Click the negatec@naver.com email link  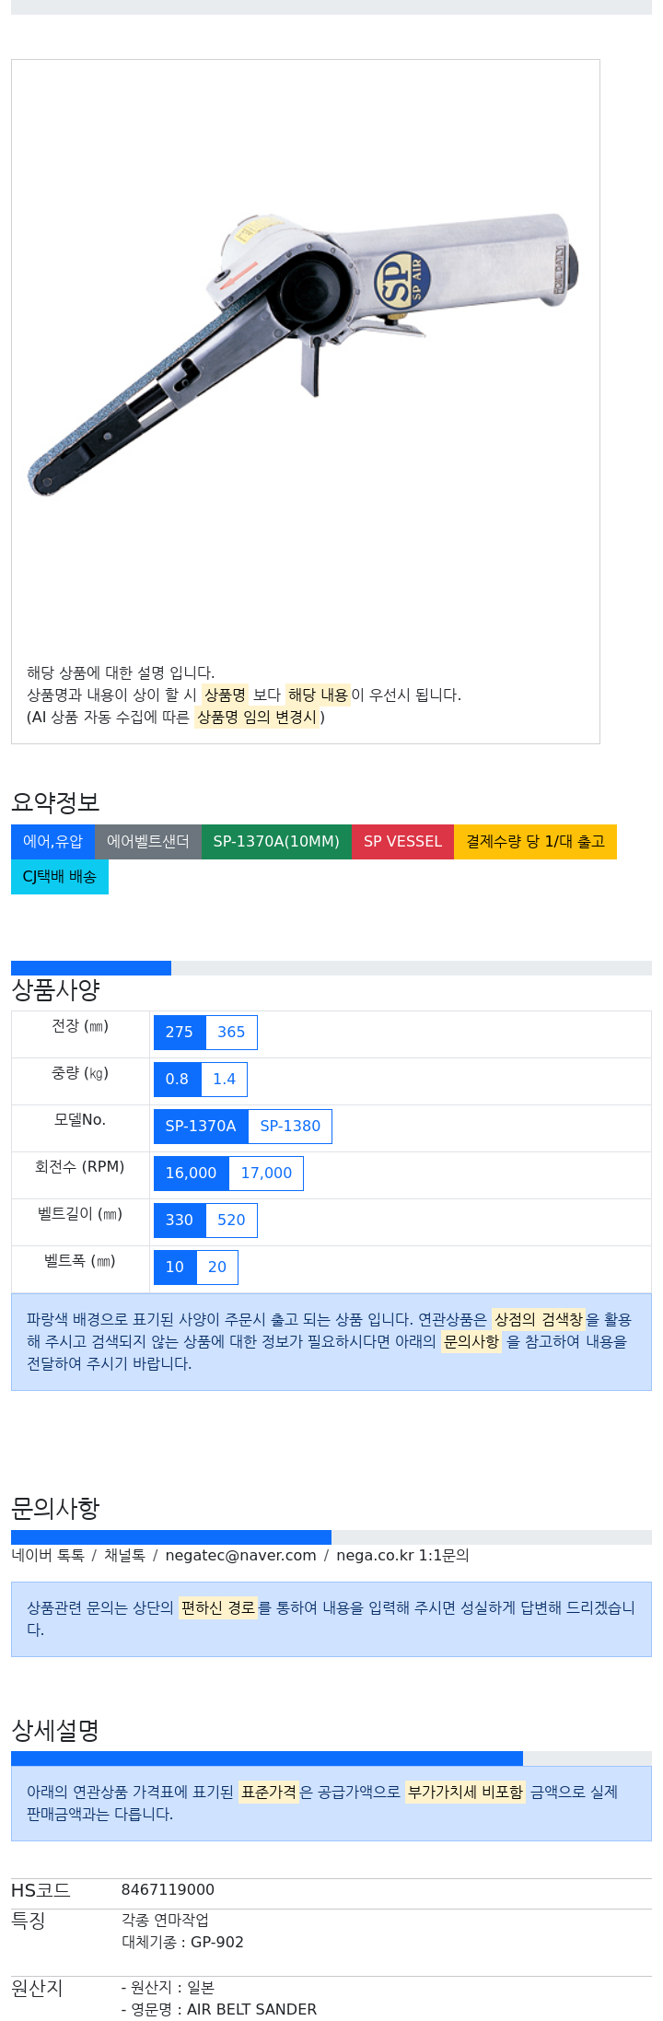[240, 1555]
